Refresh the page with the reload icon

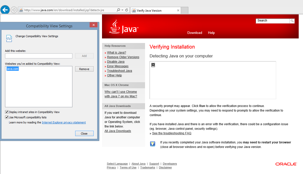click(127, 10)
